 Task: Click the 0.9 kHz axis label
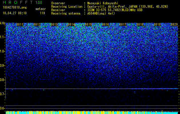click(x=2, y=66)
